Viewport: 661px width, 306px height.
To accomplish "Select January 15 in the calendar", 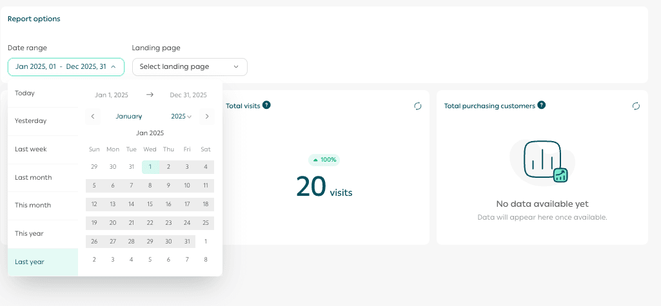I will (150, 204).
